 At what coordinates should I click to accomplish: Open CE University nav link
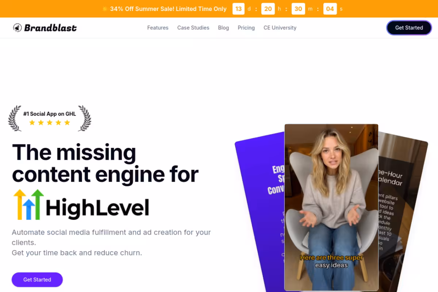click(x=280, y=28)
